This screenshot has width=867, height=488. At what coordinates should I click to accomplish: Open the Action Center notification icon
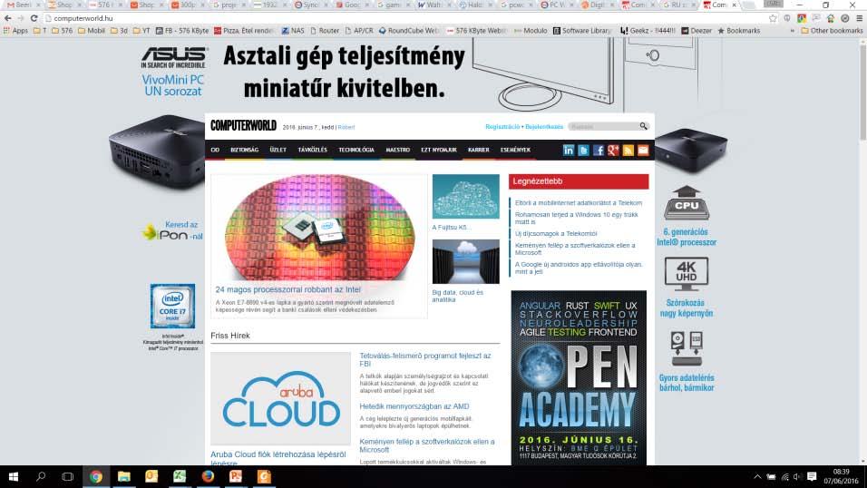coord(812,476)
